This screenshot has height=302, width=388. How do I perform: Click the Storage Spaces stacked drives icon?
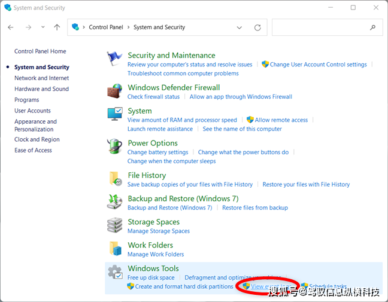point(114,225)
